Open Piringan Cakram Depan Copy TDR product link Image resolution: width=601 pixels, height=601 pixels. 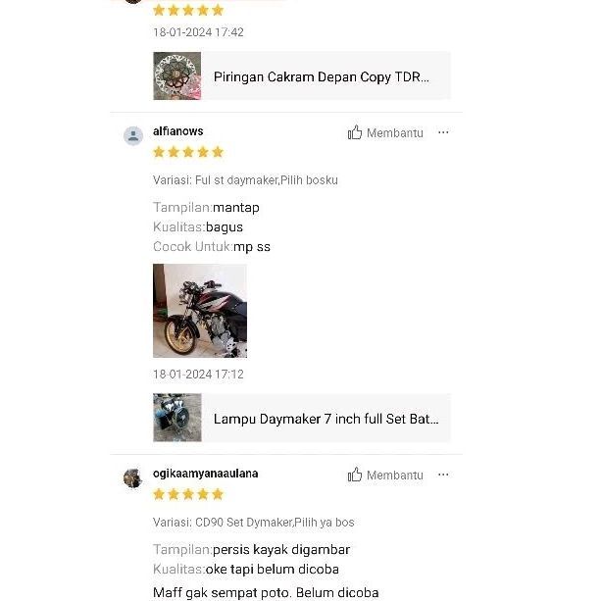coord(322,76)
